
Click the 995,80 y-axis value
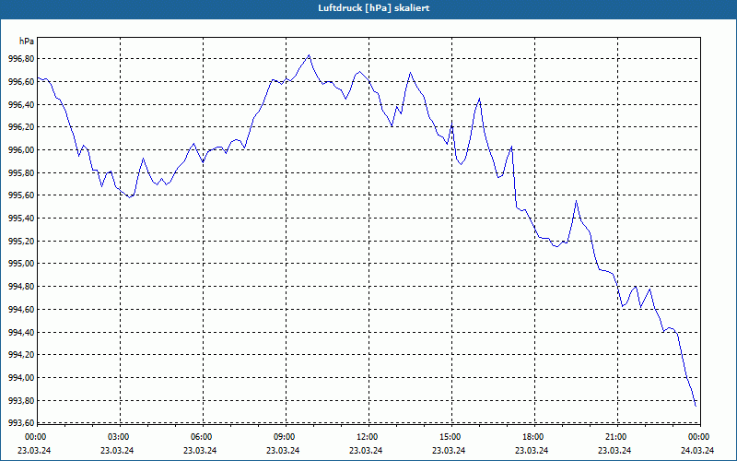coord(20,172)
